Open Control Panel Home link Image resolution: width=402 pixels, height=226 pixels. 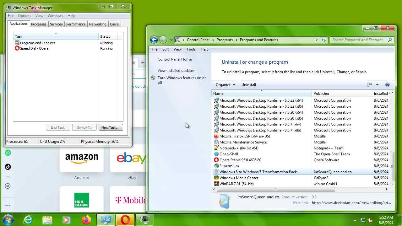coord(175,59)
